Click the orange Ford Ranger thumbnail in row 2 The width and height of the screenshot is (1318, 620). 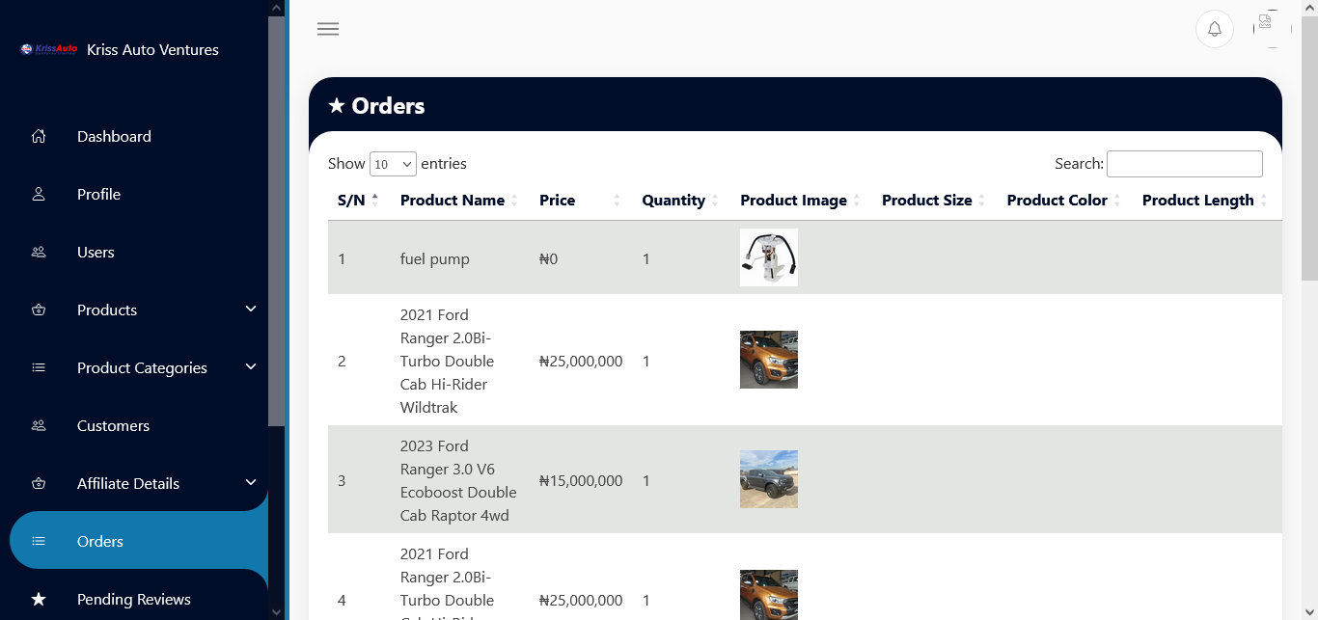(x=769, y=360)
